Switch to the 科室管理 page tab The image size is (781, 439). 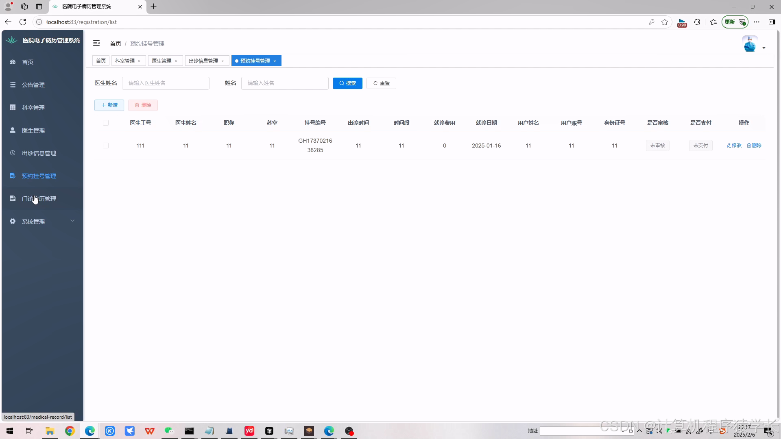pos(125,61)
